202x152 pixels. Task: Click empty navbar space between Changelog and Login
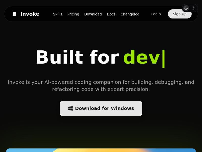tap(145, 14)
